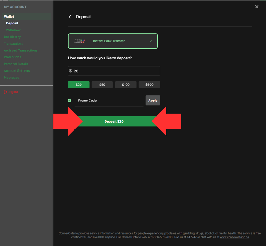Go to Bet History
This screenshot has width=266, height=246.
click(12, 37)
